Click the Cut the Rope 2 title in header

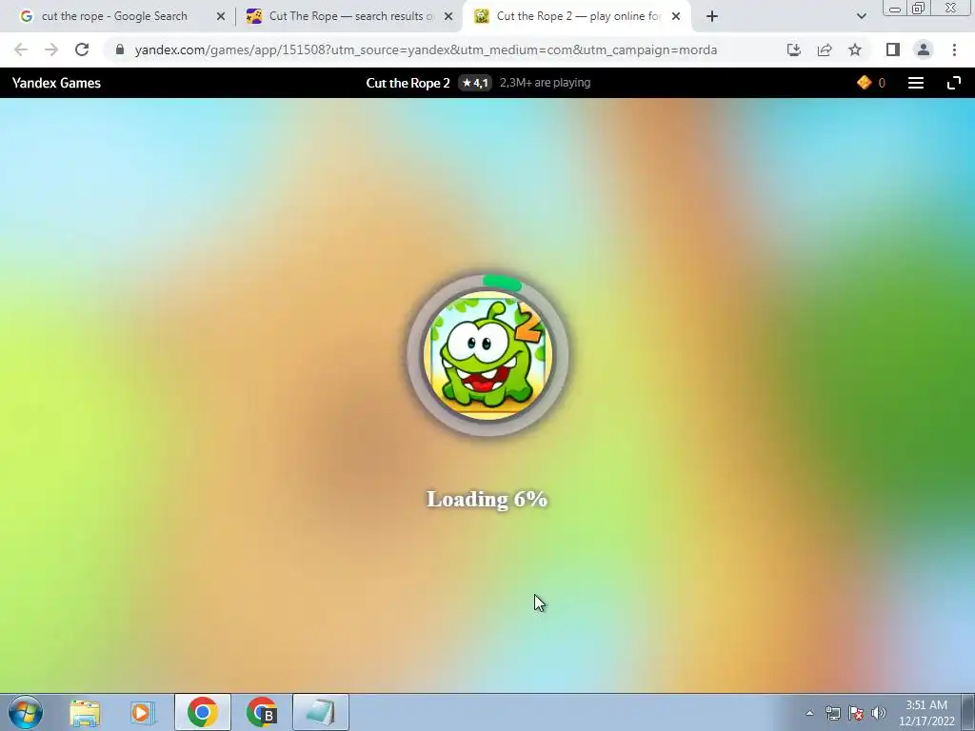(x=408, y=84)
